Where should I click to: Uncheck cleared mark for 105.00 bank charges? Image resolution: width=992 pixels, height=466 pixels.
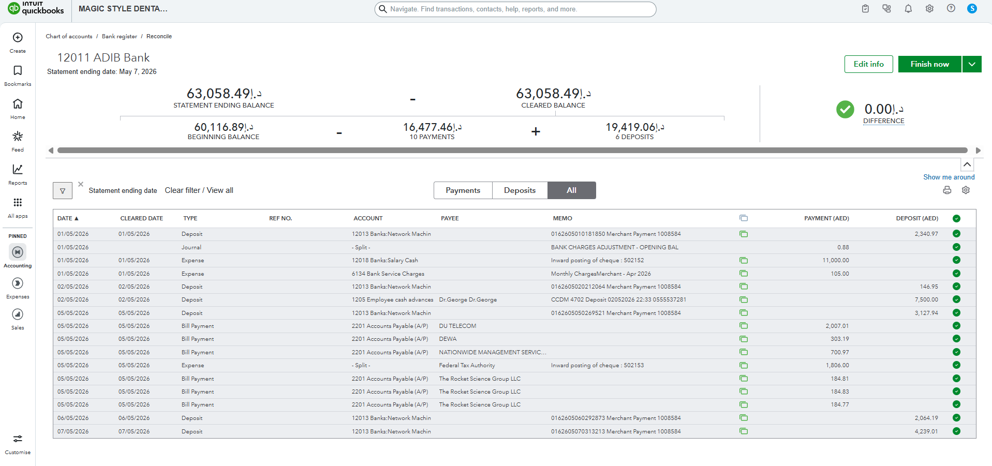point(956,274)
